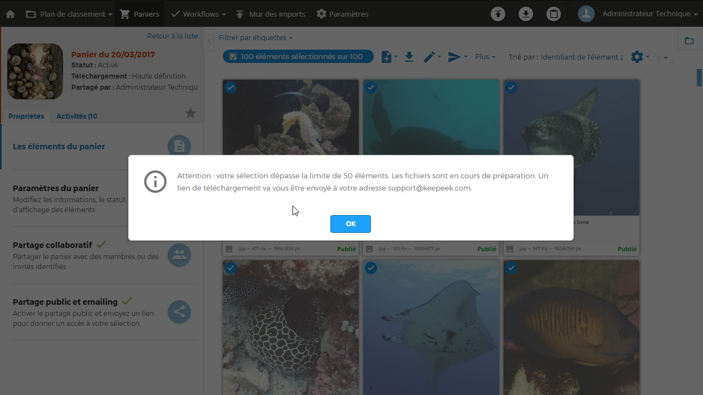Toggle the select-all checkbox in the selection pill
The width and height of the screenshot is (703, 395).
pos(233,56)
